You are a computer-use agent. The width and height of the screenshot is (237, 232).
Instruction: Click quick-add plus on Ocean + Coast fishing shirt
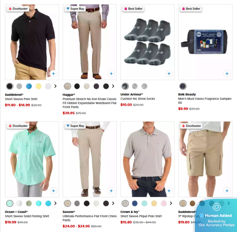pos(53,191)
